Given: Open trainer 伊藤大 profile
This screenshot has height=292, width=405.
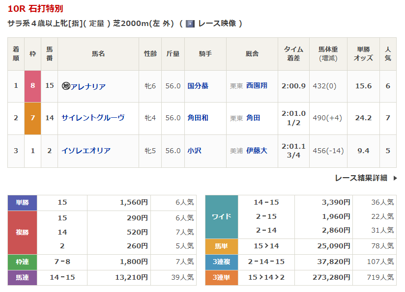Looking at the screenshot, I should 257,151.
